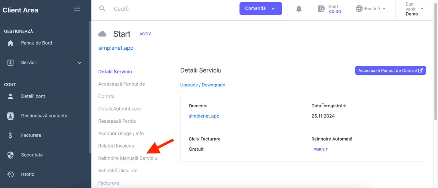The width and height of the screenshot is (438, 188).
Task: Select Reînnoire Manuală Serviciu menu item
Action: click(127, 158)
